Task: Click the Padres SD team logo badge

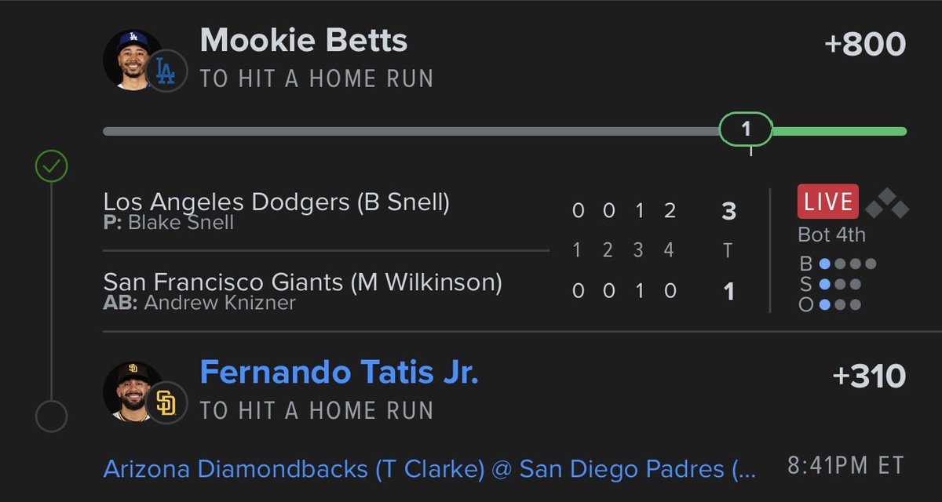Action: tap(166, 403)
